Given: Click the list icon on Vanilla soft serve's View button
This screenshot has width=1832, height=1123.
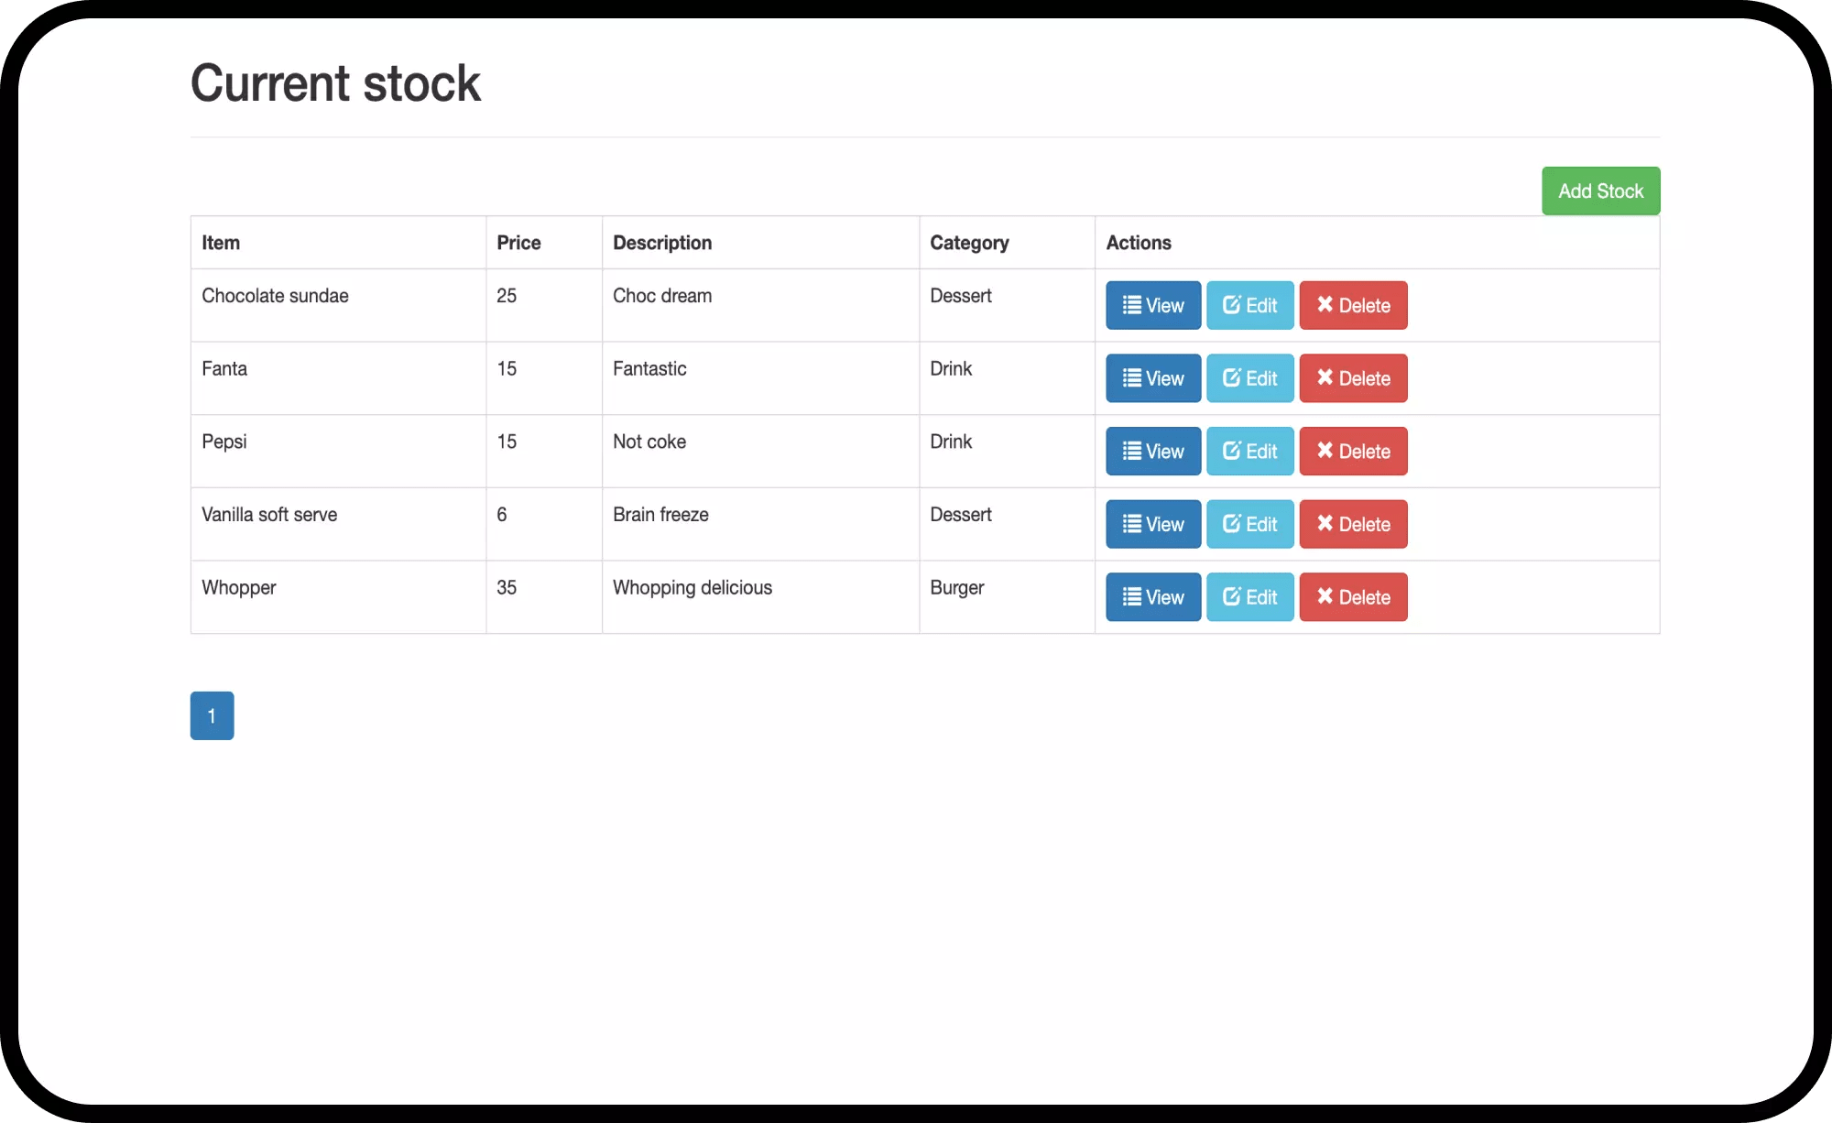Looking at the screenshot, I should point(1132,524).
